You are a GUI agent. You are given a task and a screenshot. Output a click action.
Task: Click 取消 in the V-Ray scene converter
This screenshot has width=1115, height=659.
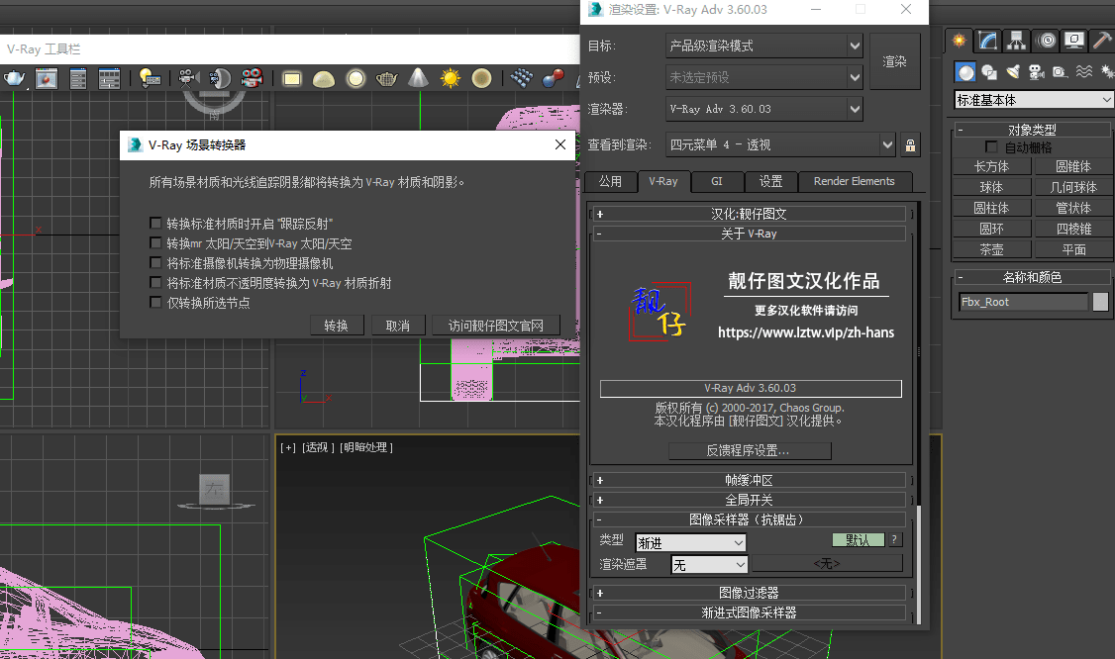[x=398, y=326]
